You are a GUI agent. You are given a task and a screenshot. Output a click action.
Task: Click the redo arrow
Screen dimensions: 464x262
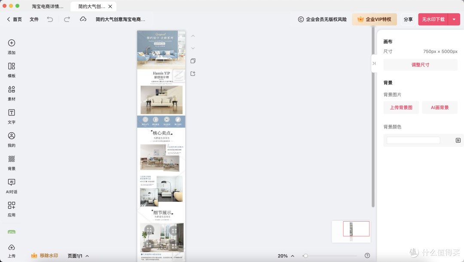(x=67, y=19)
